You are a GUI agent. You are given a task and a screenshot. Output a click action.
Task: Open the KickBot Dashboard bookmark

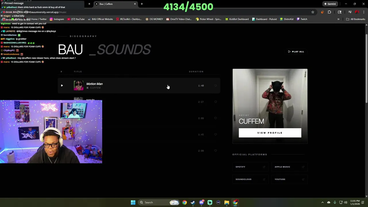point(237,19)
